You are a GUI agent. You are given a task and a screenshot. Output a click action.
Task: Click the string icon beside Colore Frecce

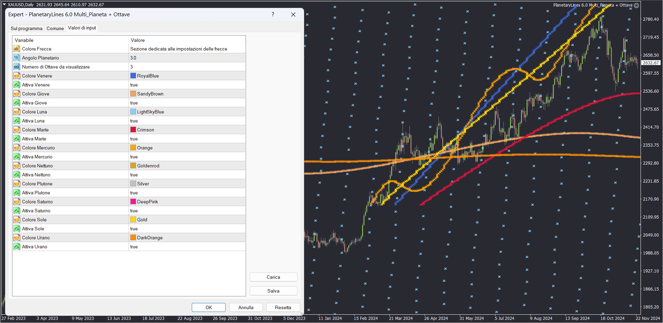click(17, 49)
